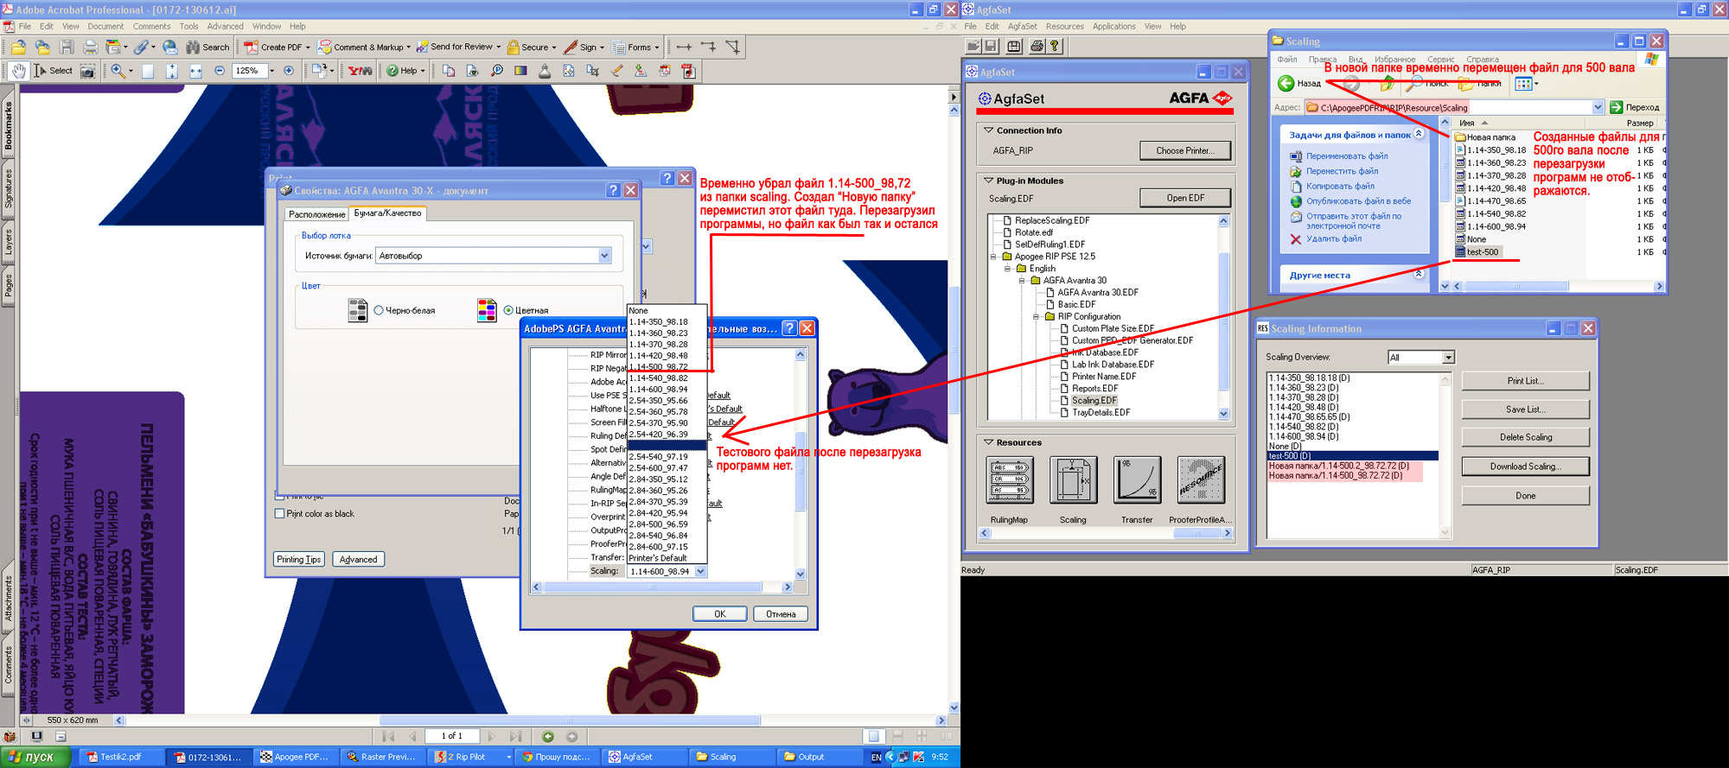The width and height of the screenshot is (1729, 768).
Task: Click the views icon in Scaling explorer toolbar
Action: pos(1523,83)
